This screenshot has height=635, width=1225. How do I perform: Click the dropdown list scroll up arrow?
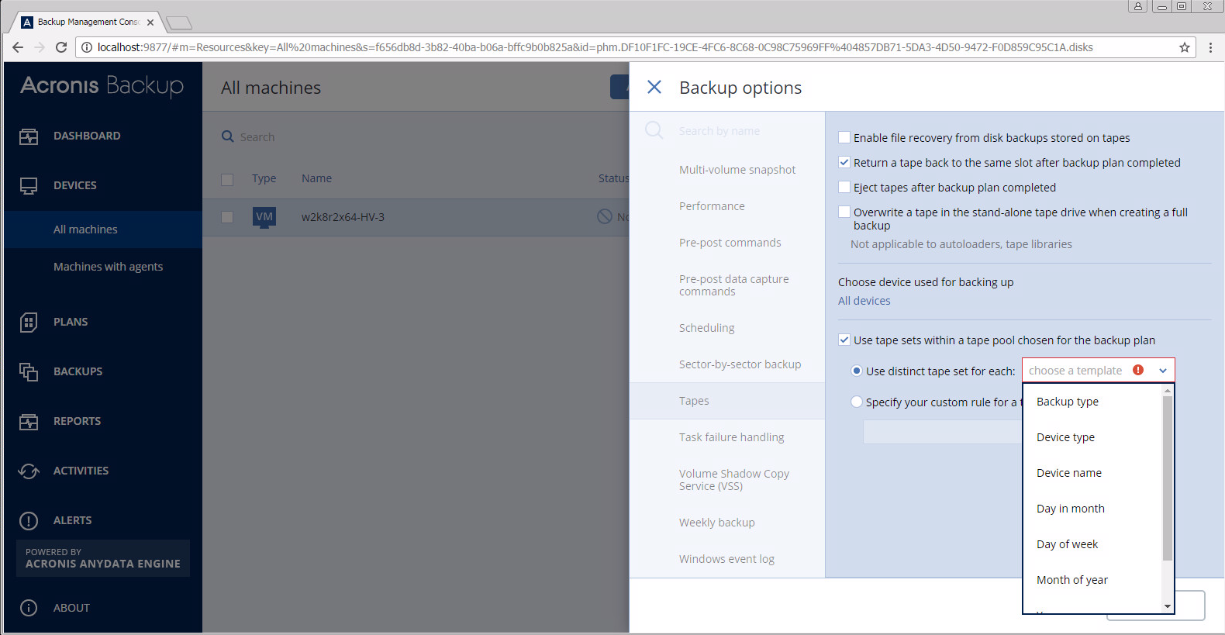pyautogui.click(x=1168, y=391)
